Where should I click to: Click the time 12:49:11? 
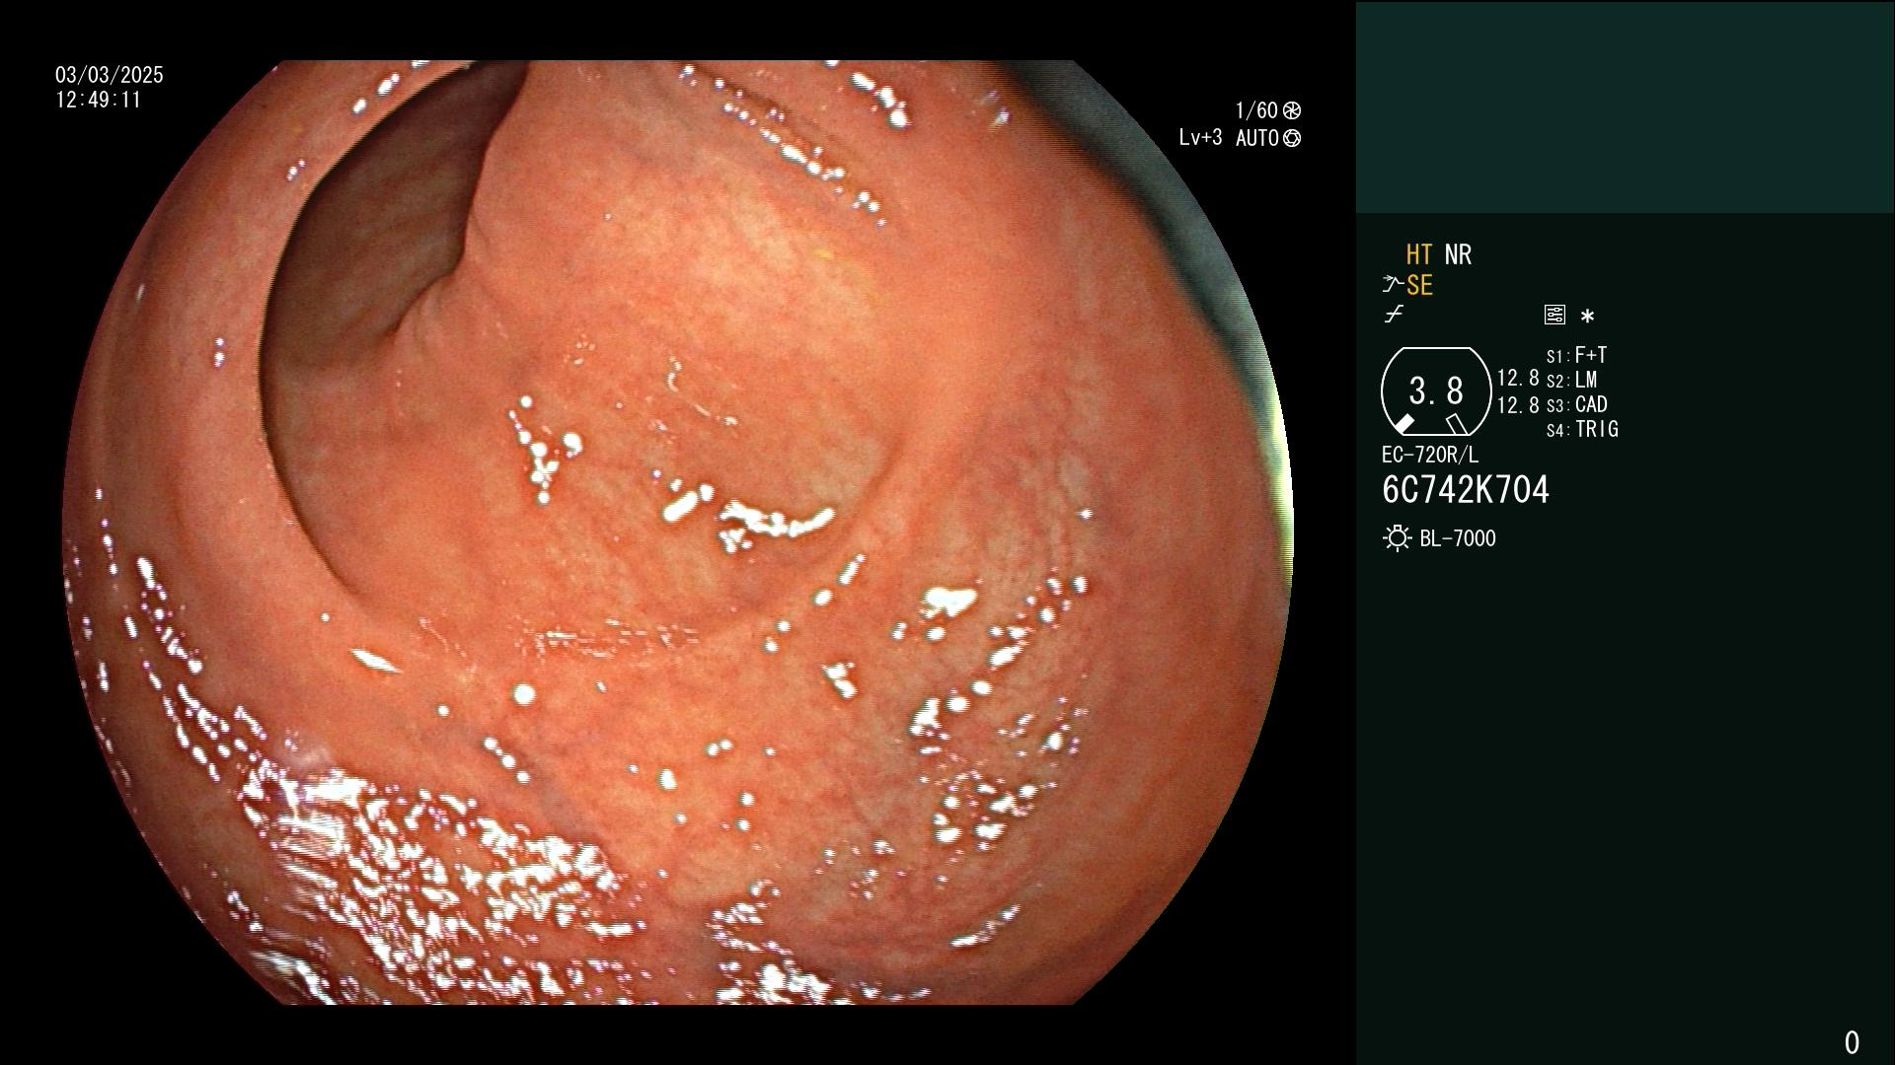[99, 100]
